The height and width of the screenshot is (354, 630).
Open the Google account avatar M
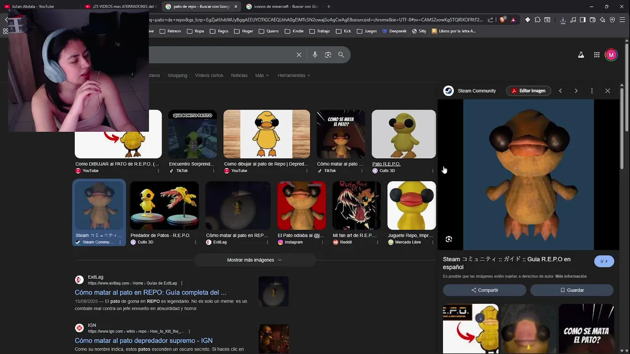pyautogui.click(x=611, y=55)
